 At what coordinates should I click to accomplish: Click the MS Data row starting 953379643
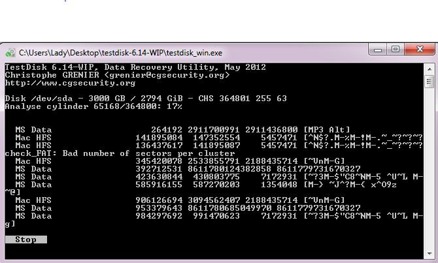pos(188,208)
